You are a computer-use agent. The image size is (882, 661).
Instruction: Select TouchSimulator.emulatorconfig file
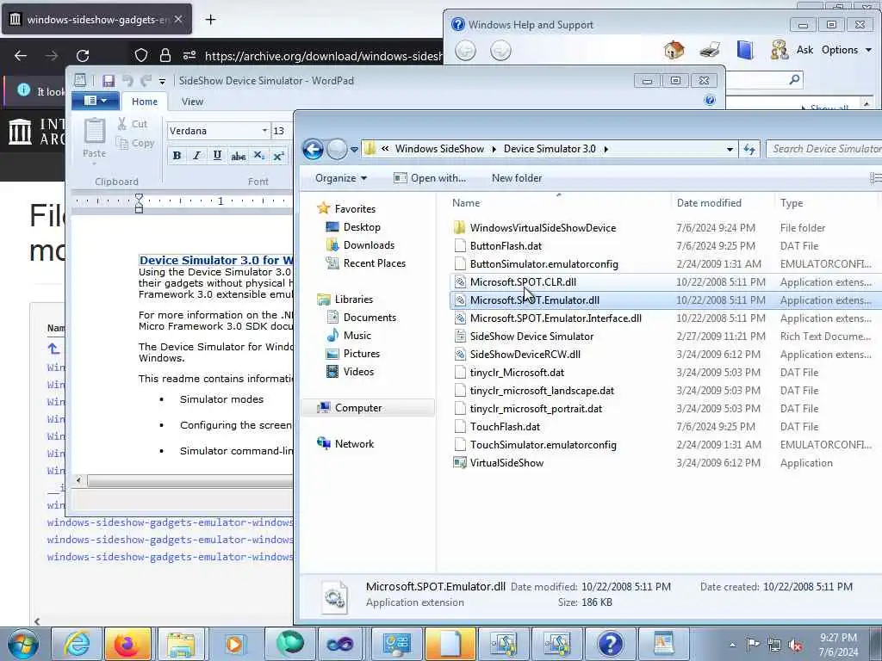(543, 445)
